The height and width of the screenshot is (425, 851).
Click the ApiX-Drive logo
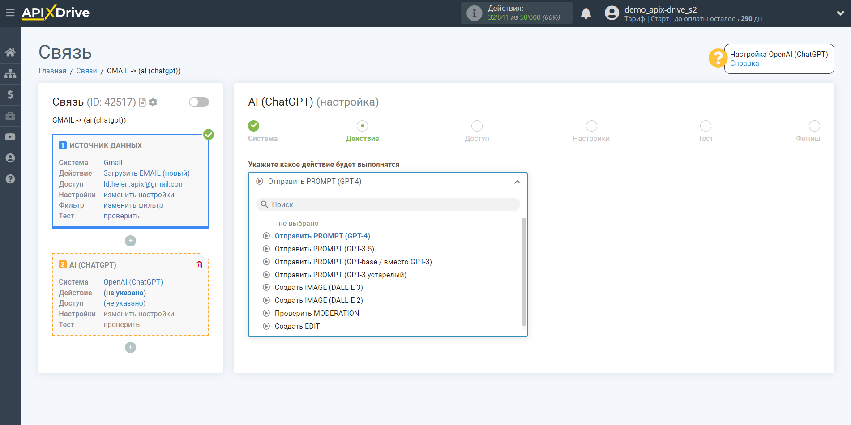(x=56, y=13)
